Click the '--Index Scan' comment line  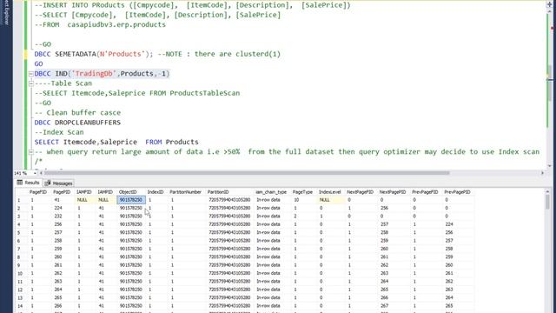59,132
